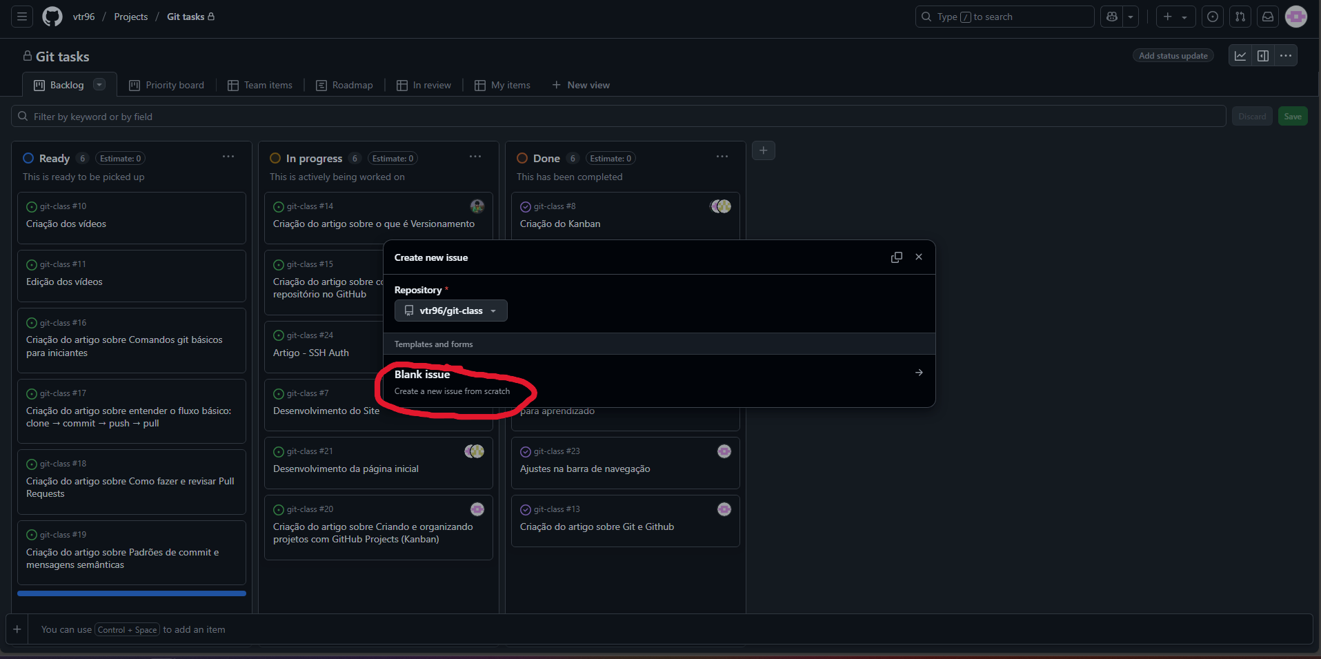
Task: Open Pull requests icon in header
Action: 1240,17
